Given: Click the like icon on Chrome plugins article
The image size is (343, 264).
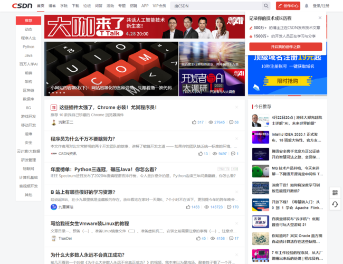Looking at the screenshot, I should [x=194, y=122].
